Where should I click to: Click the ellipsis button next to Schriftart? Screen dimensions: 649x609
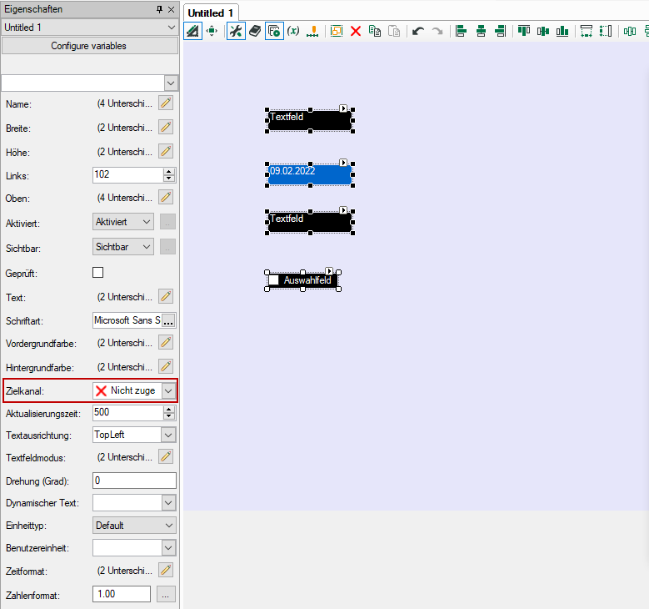168,320
